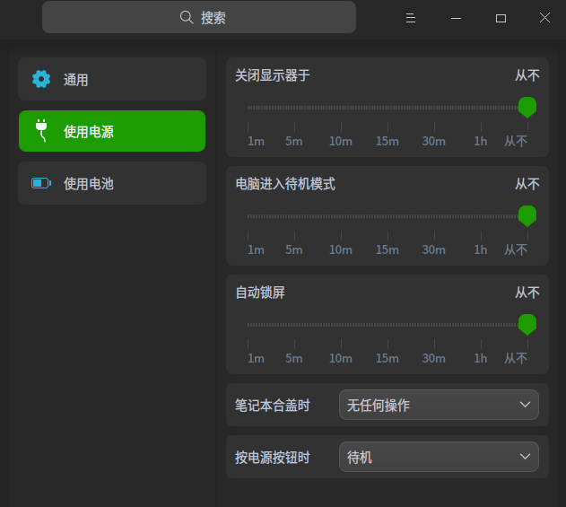Image resolution: width=566 pixels, height=507 pixels.
Task: Set 自动锁屏 slider to 5m
Action: (294, 325)
